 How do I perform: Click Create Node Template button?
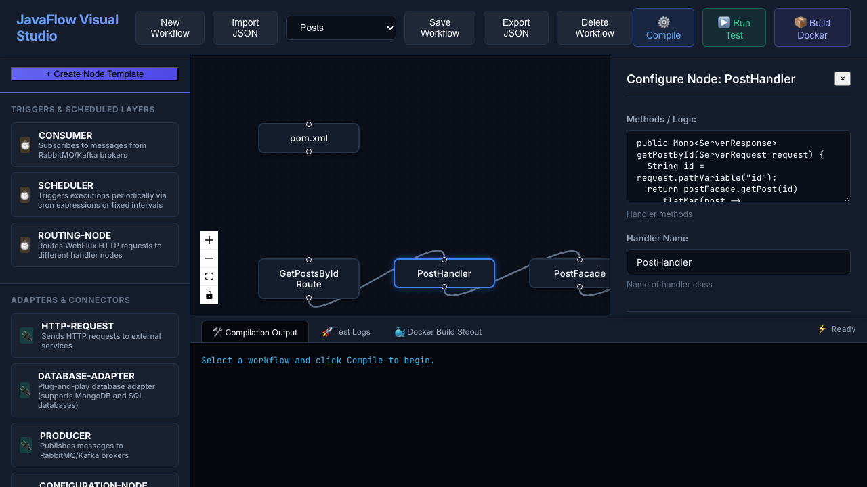95,74
